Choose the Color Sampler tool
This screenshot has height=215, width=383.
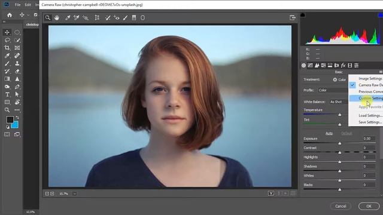coord(76,17)
